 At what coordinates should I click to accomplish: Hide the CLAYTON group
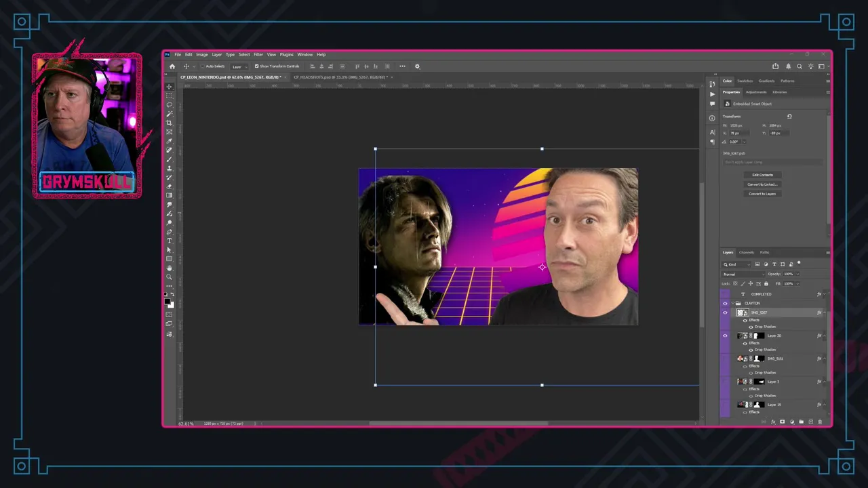pos(725,303)
